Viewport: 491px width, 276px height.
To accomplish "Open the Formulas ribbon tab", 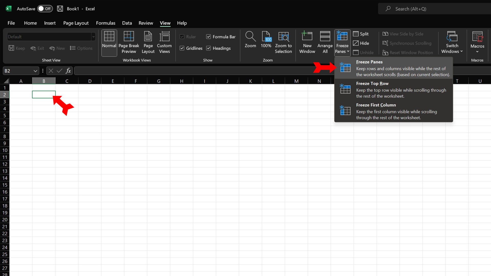I will [106, 23].
